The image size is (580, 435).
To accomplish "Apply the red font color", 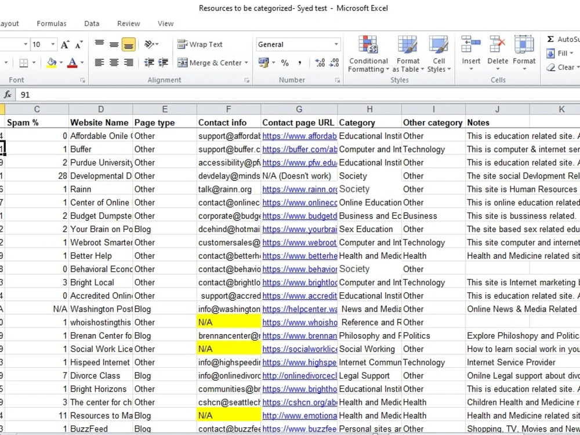I will 72,63.
